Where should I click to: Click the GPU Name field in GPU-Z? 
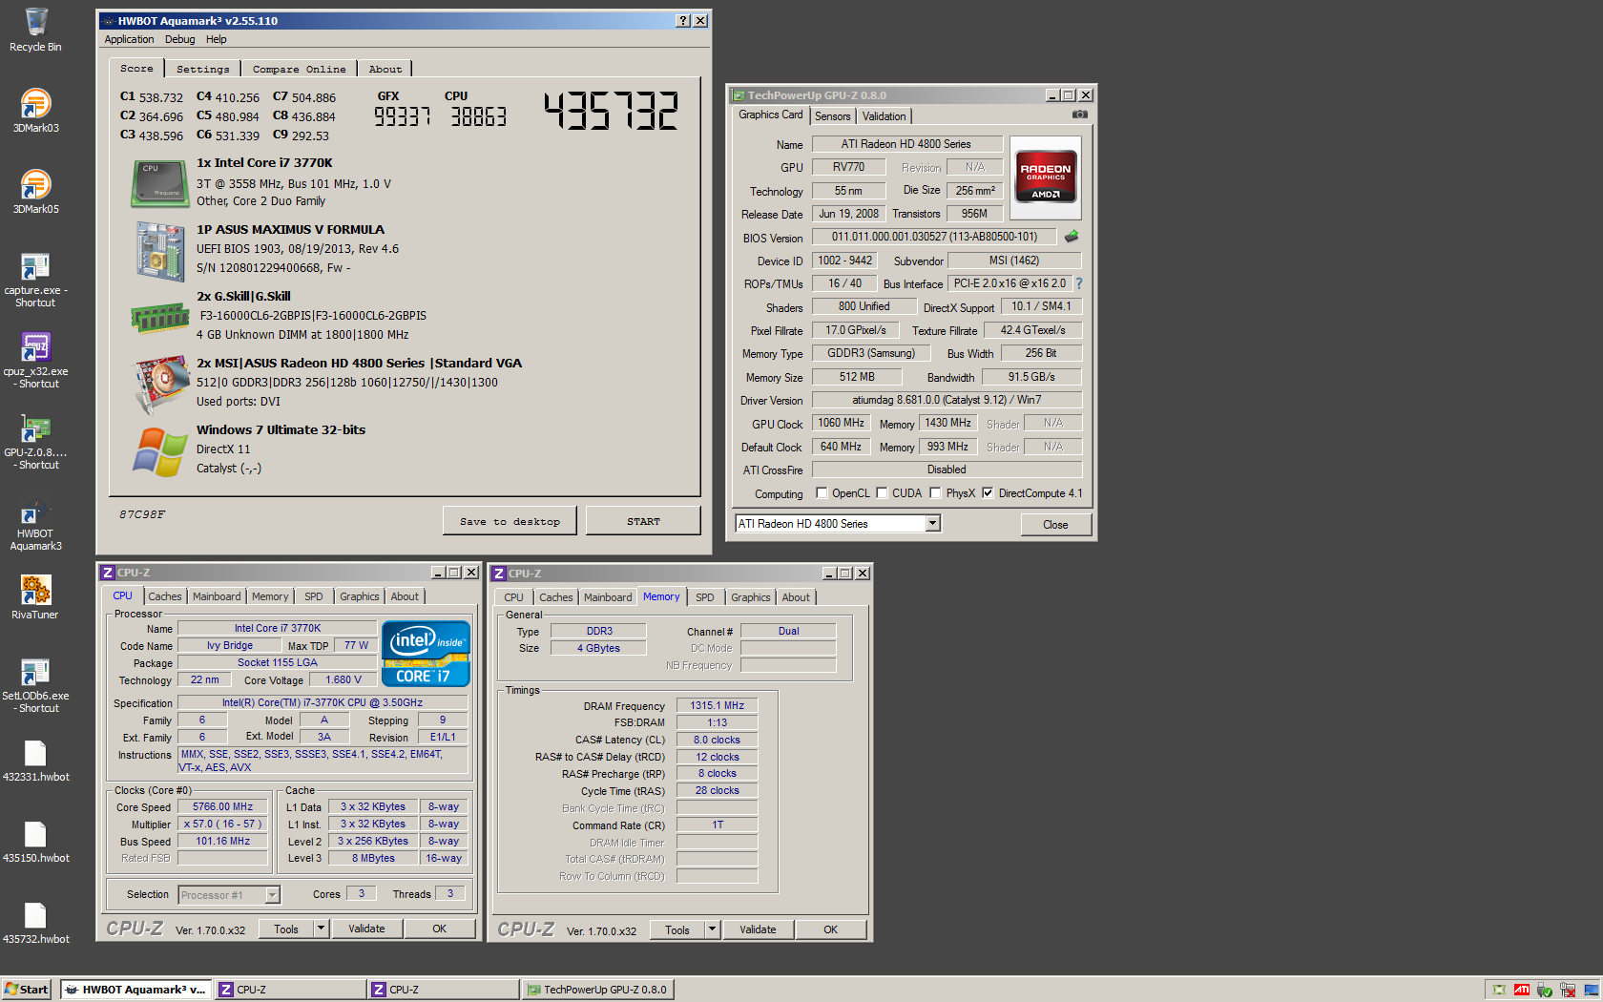pyautogui.click(x=906, y=144)
